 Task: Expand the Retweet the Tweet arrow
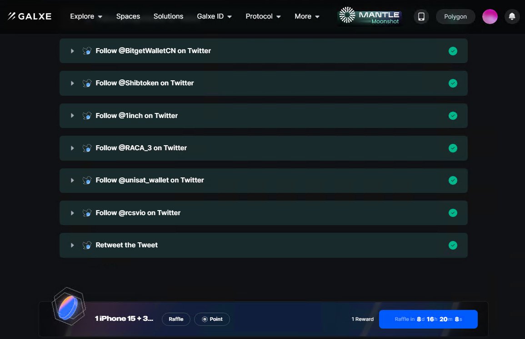72,245
